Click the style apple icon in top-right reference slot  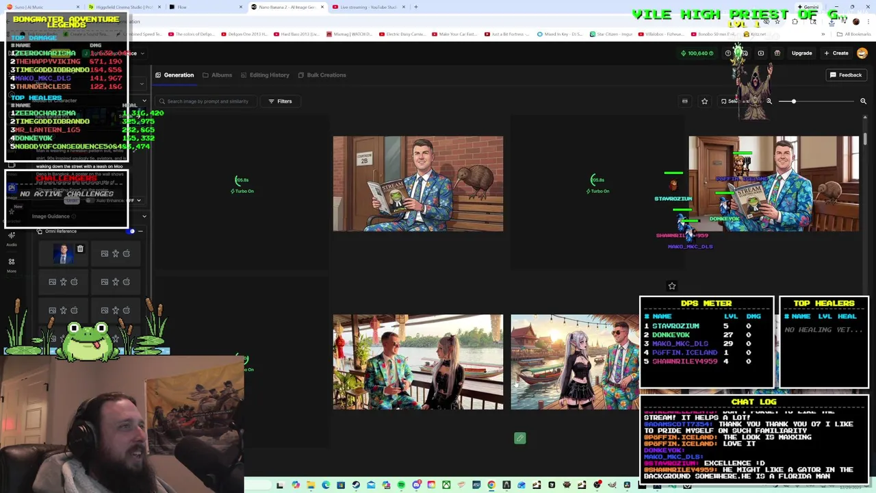click(x=127, y=253)
